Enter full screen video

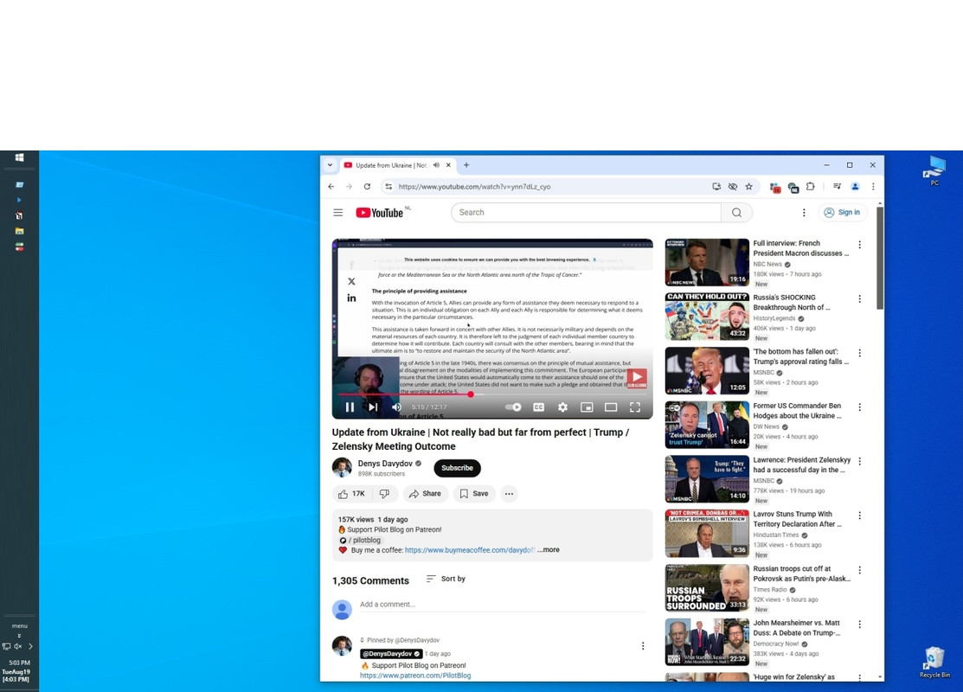tap(635, 407)
